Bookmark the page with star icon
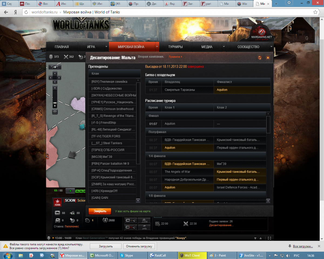 [315, 12]
